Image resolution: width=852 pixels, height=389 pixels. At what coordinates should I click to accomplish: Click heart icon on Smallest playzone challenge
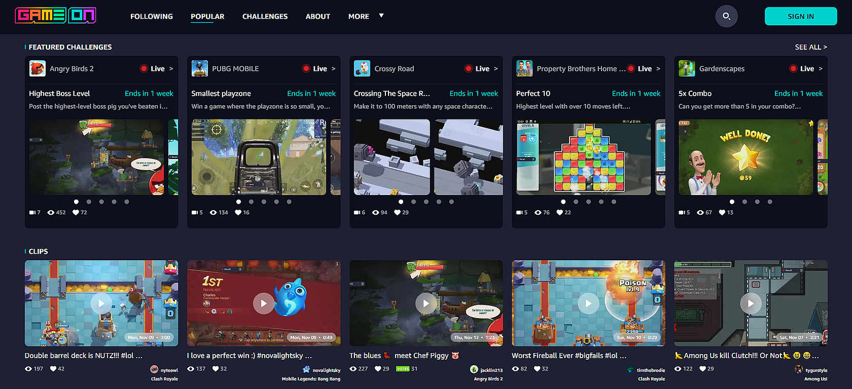coord(238,213)
